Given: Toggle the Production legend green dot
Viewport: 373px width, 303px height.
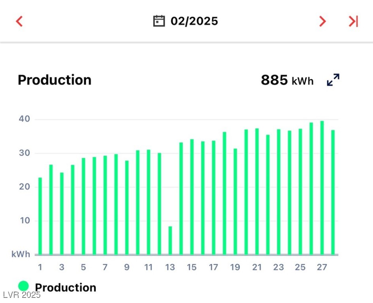Looking at the screenshot, I should coord(24,286).
